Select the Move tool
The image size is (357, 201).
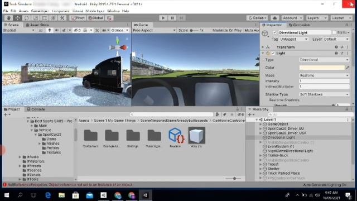click(x=17, y=18)
